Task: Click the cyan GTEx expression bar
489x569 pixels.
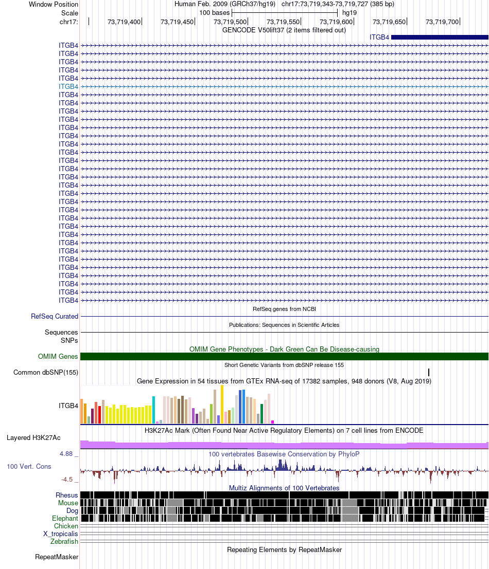Action: (x=154, y=410)
